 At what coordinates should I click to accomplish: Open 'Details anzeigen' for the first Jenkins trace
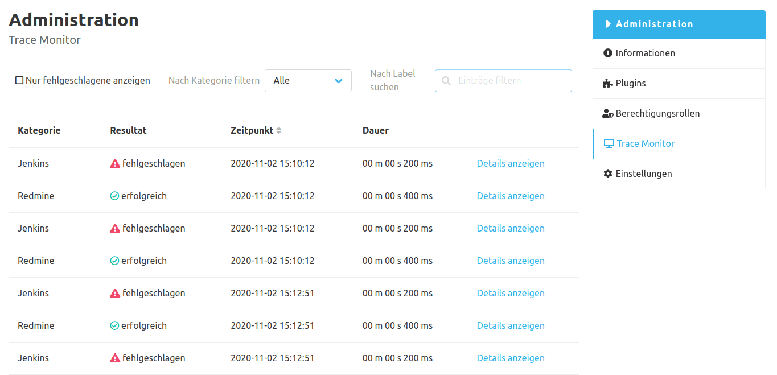pos(511,163)
